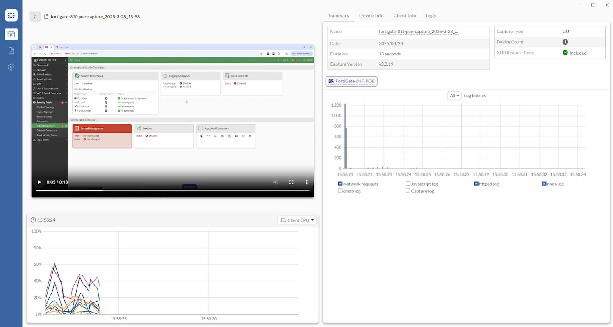Mute the capture video audio

coord(276,182)
